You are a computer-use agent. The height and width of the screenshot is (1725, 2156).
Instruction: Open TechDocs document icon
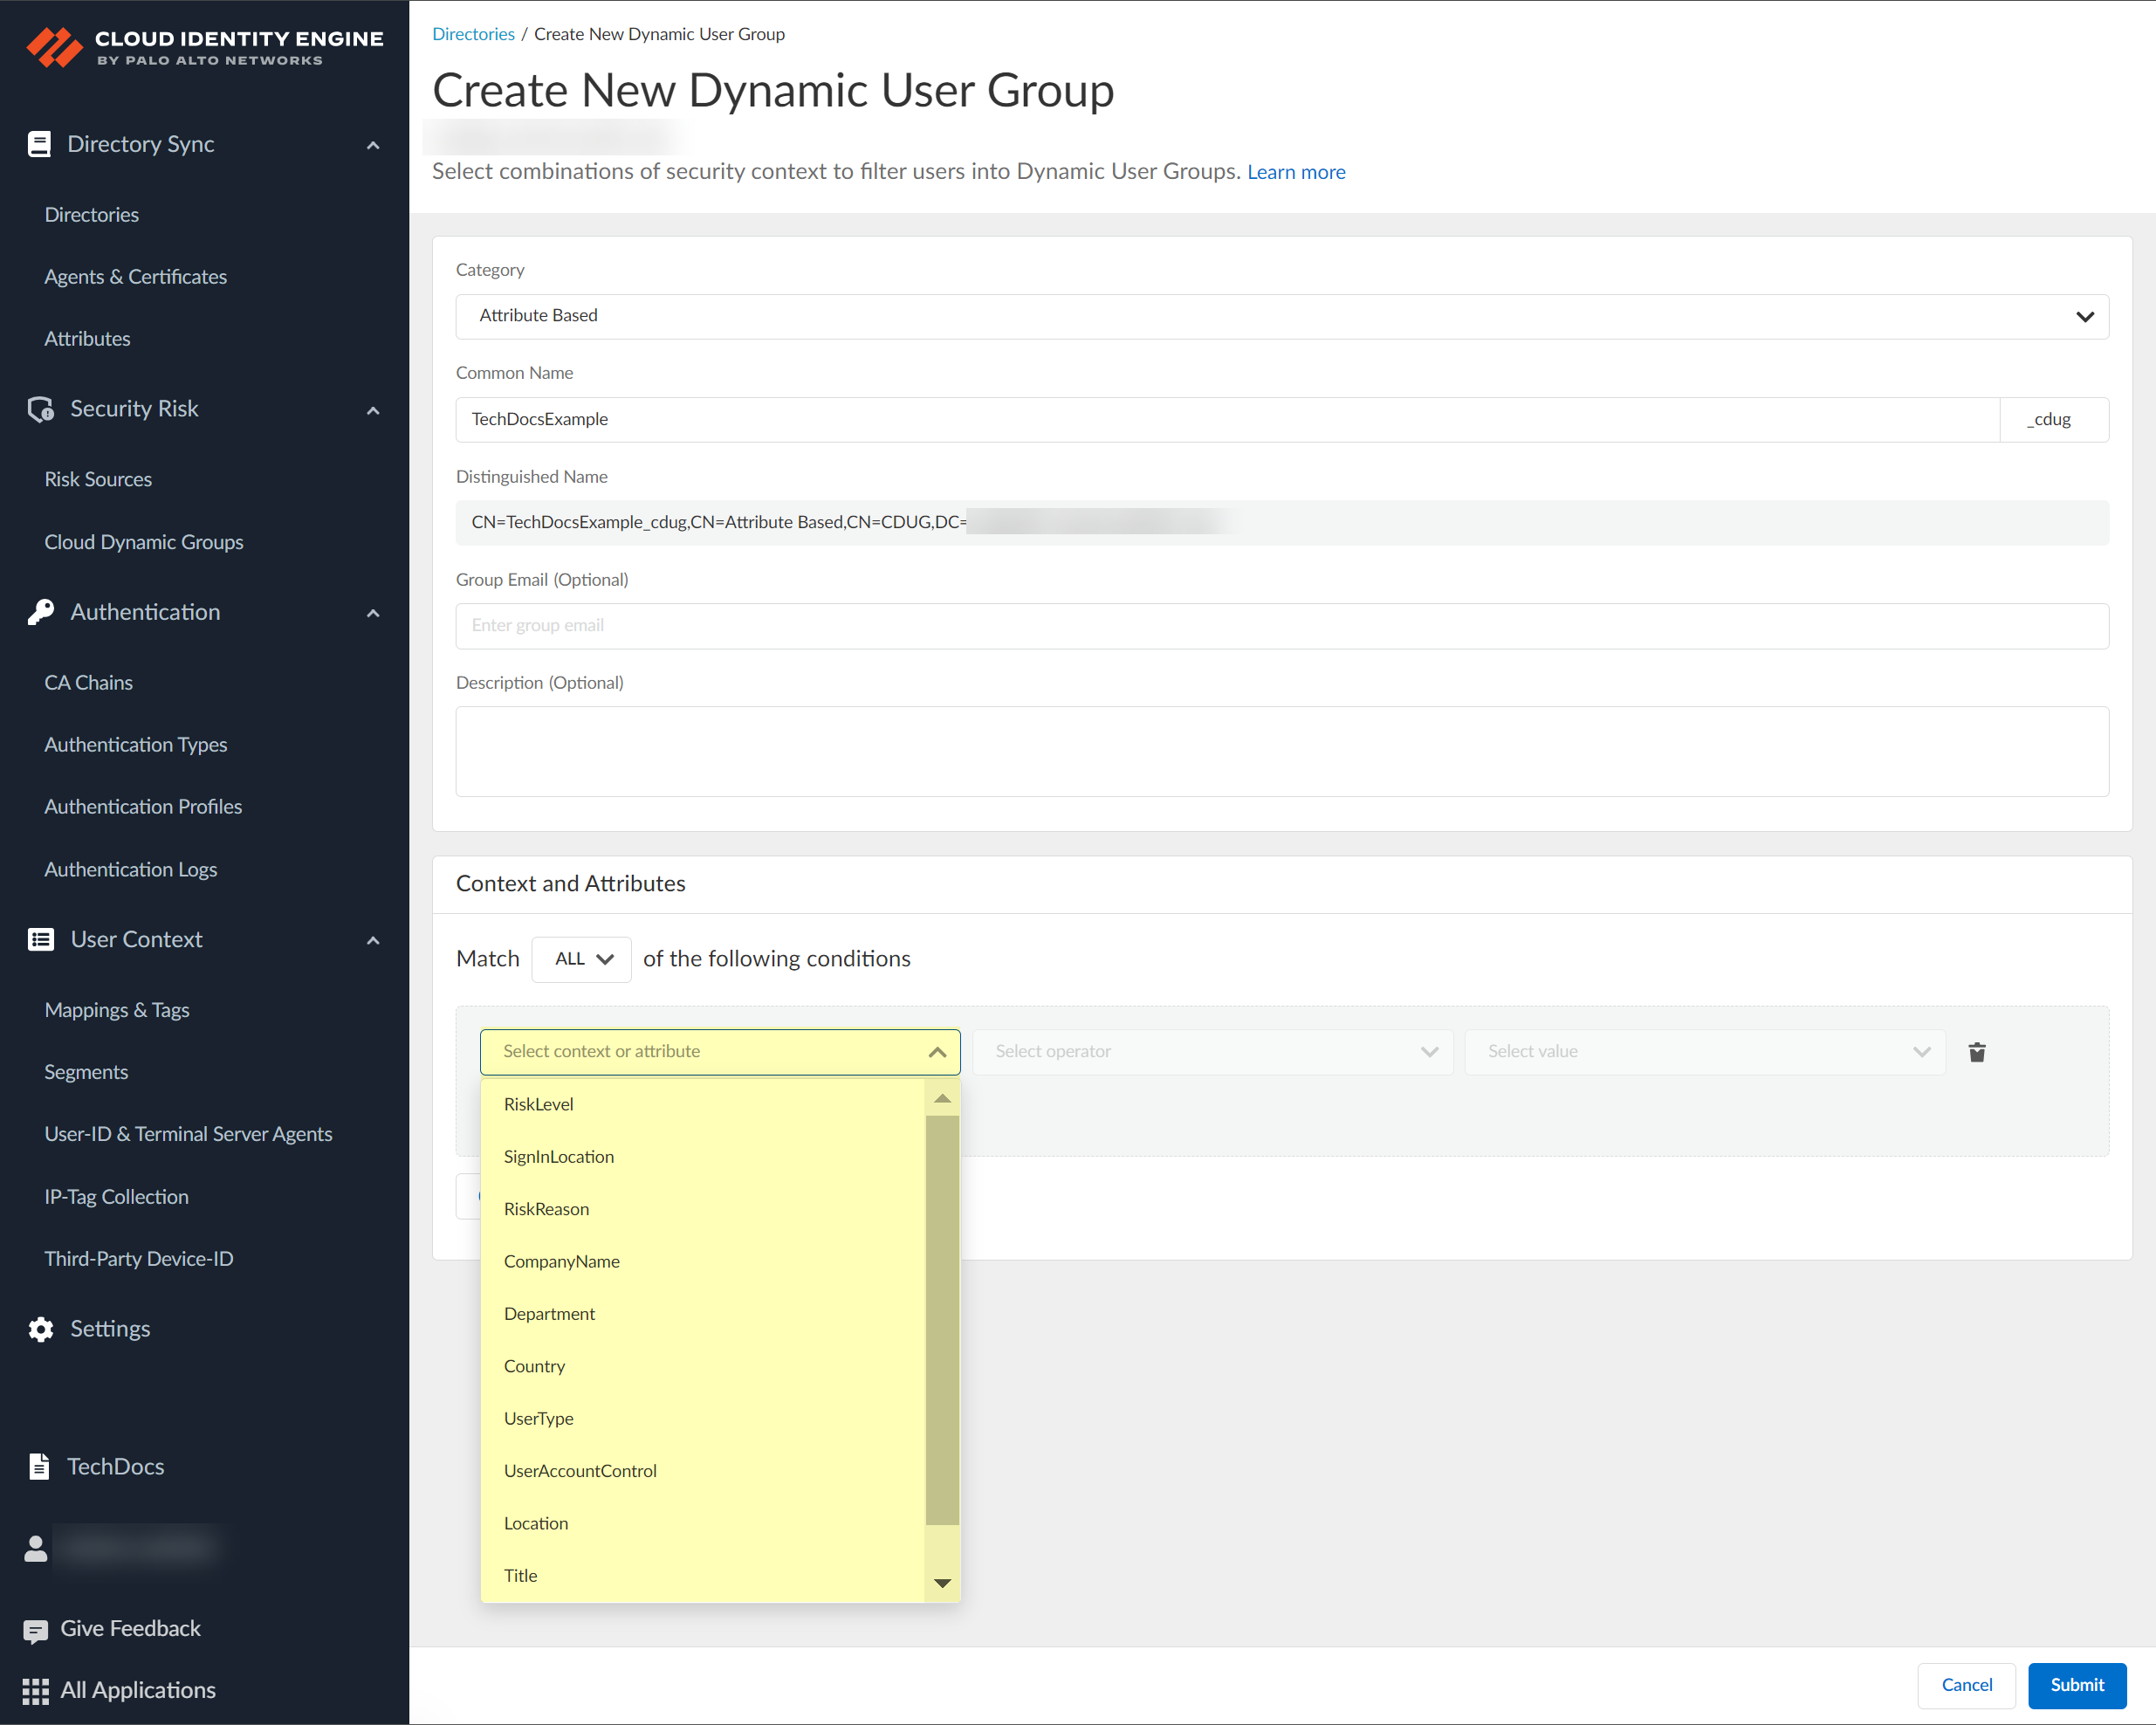(39, 1466)
